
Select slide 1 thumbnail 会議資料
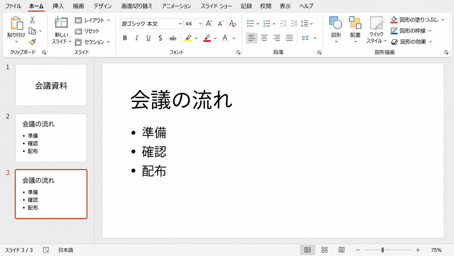51,85
